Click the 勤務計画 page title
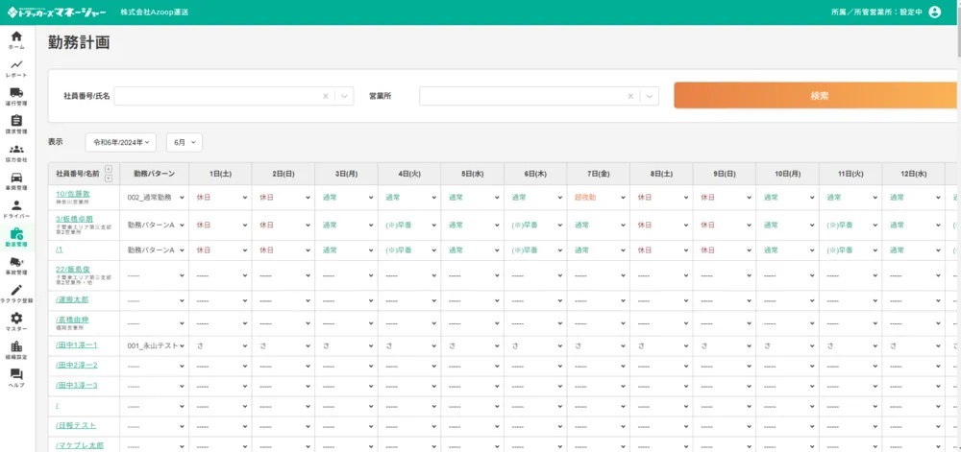The width and height of the screenshot is (961, 452). click(x=79, y=43)
